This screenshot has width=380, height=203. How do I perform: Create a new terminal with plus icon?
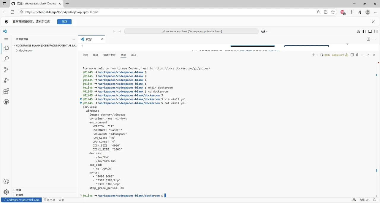[x=313, y=55]
